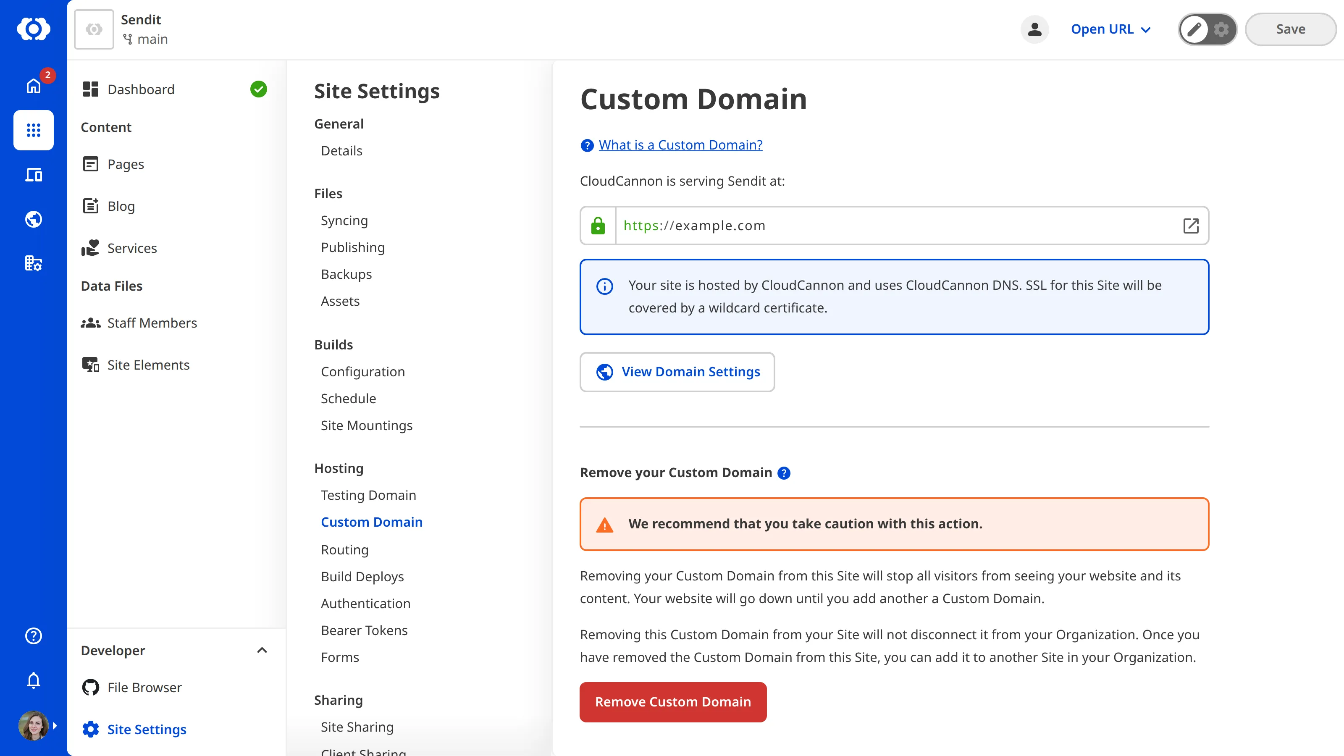Click Remove Custom Domain button

click(673, 702)
